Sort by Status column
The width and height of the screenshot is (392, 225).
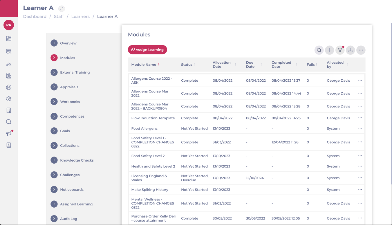[x=188, y=65]
